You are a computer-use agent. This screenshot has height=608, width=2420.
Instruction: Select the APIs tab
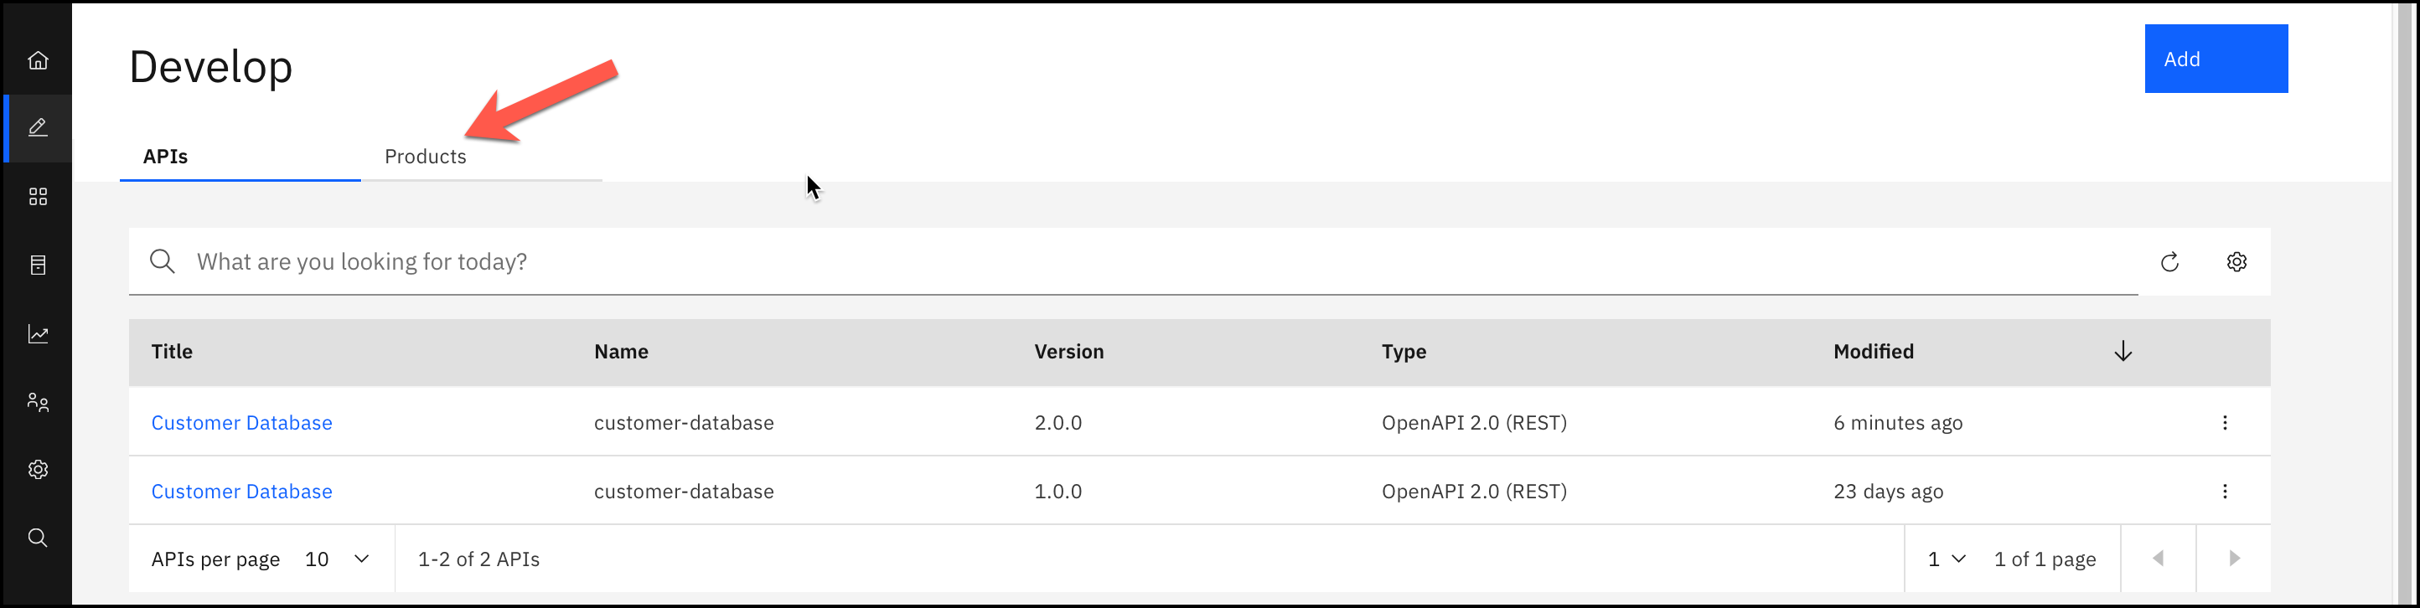165,157
